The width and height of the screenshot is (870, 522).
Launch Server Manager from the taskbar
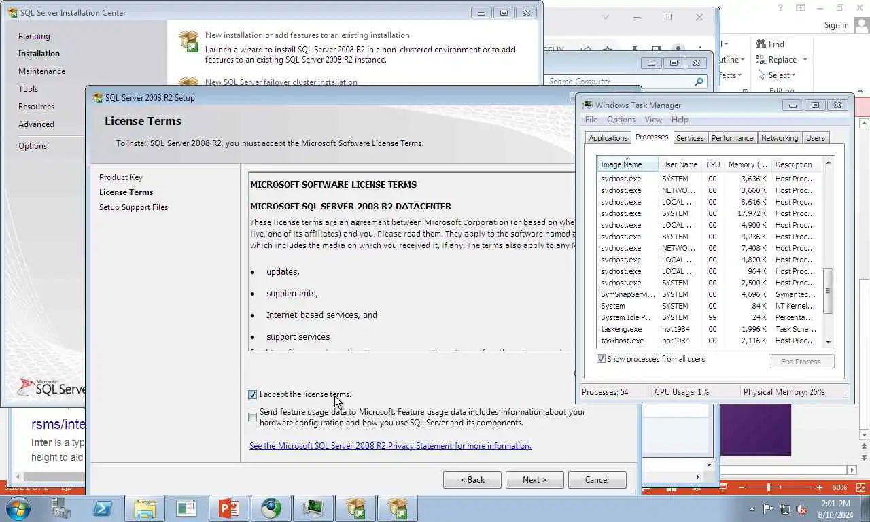pyautogui.click(x=60, y=508)
